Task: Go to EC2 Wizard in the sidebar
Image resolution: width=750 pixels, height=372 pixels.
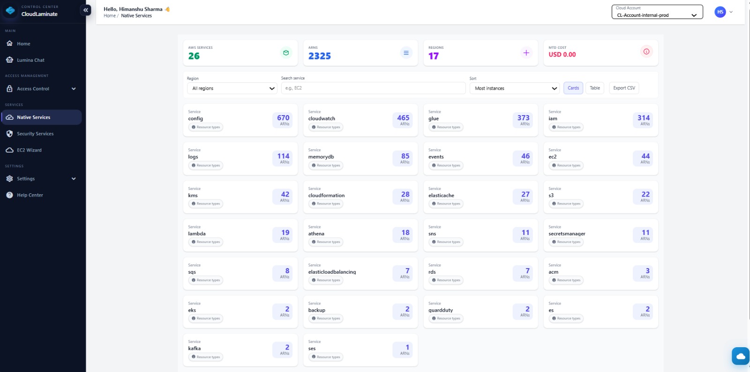Action: click(29, 150)
